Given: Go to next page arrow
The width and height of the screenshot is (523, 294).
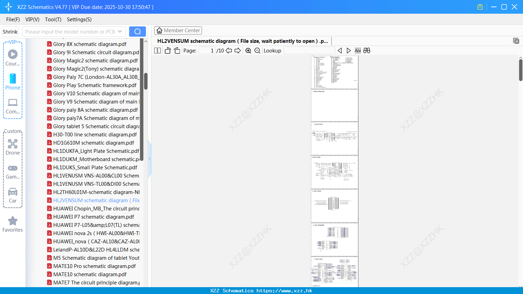Looking at the screenshot, I should [238, 50].
